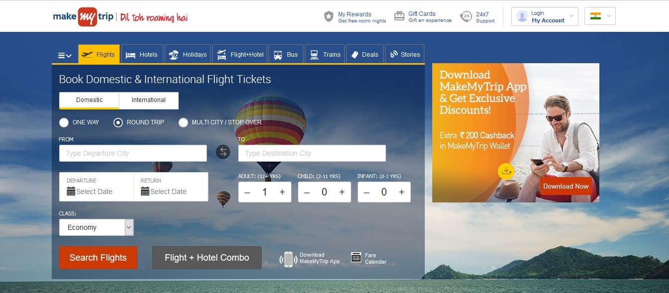The width and height of the screenshot is (669, 293).
Task: Open the Return date picker
Action: [x=171, y=187]
